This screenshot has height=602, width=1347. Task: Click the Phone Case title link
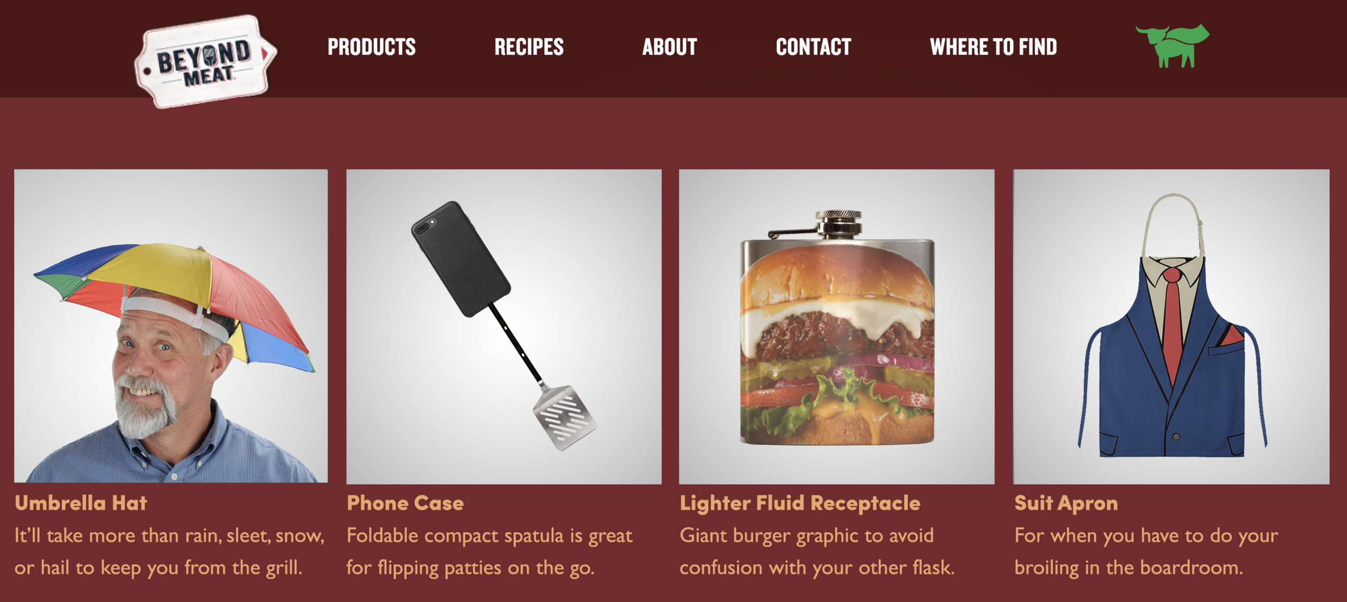pos(405,503)
